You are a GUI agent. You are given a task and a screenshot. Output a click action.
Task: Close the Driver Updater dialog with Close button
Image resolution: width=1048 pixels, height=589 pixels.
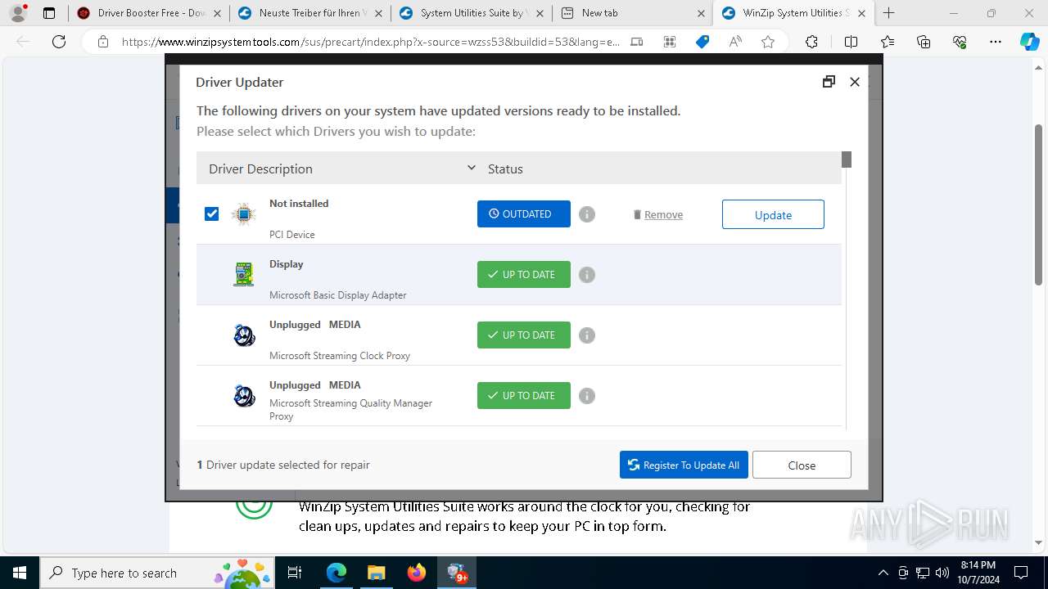point(802,465)
